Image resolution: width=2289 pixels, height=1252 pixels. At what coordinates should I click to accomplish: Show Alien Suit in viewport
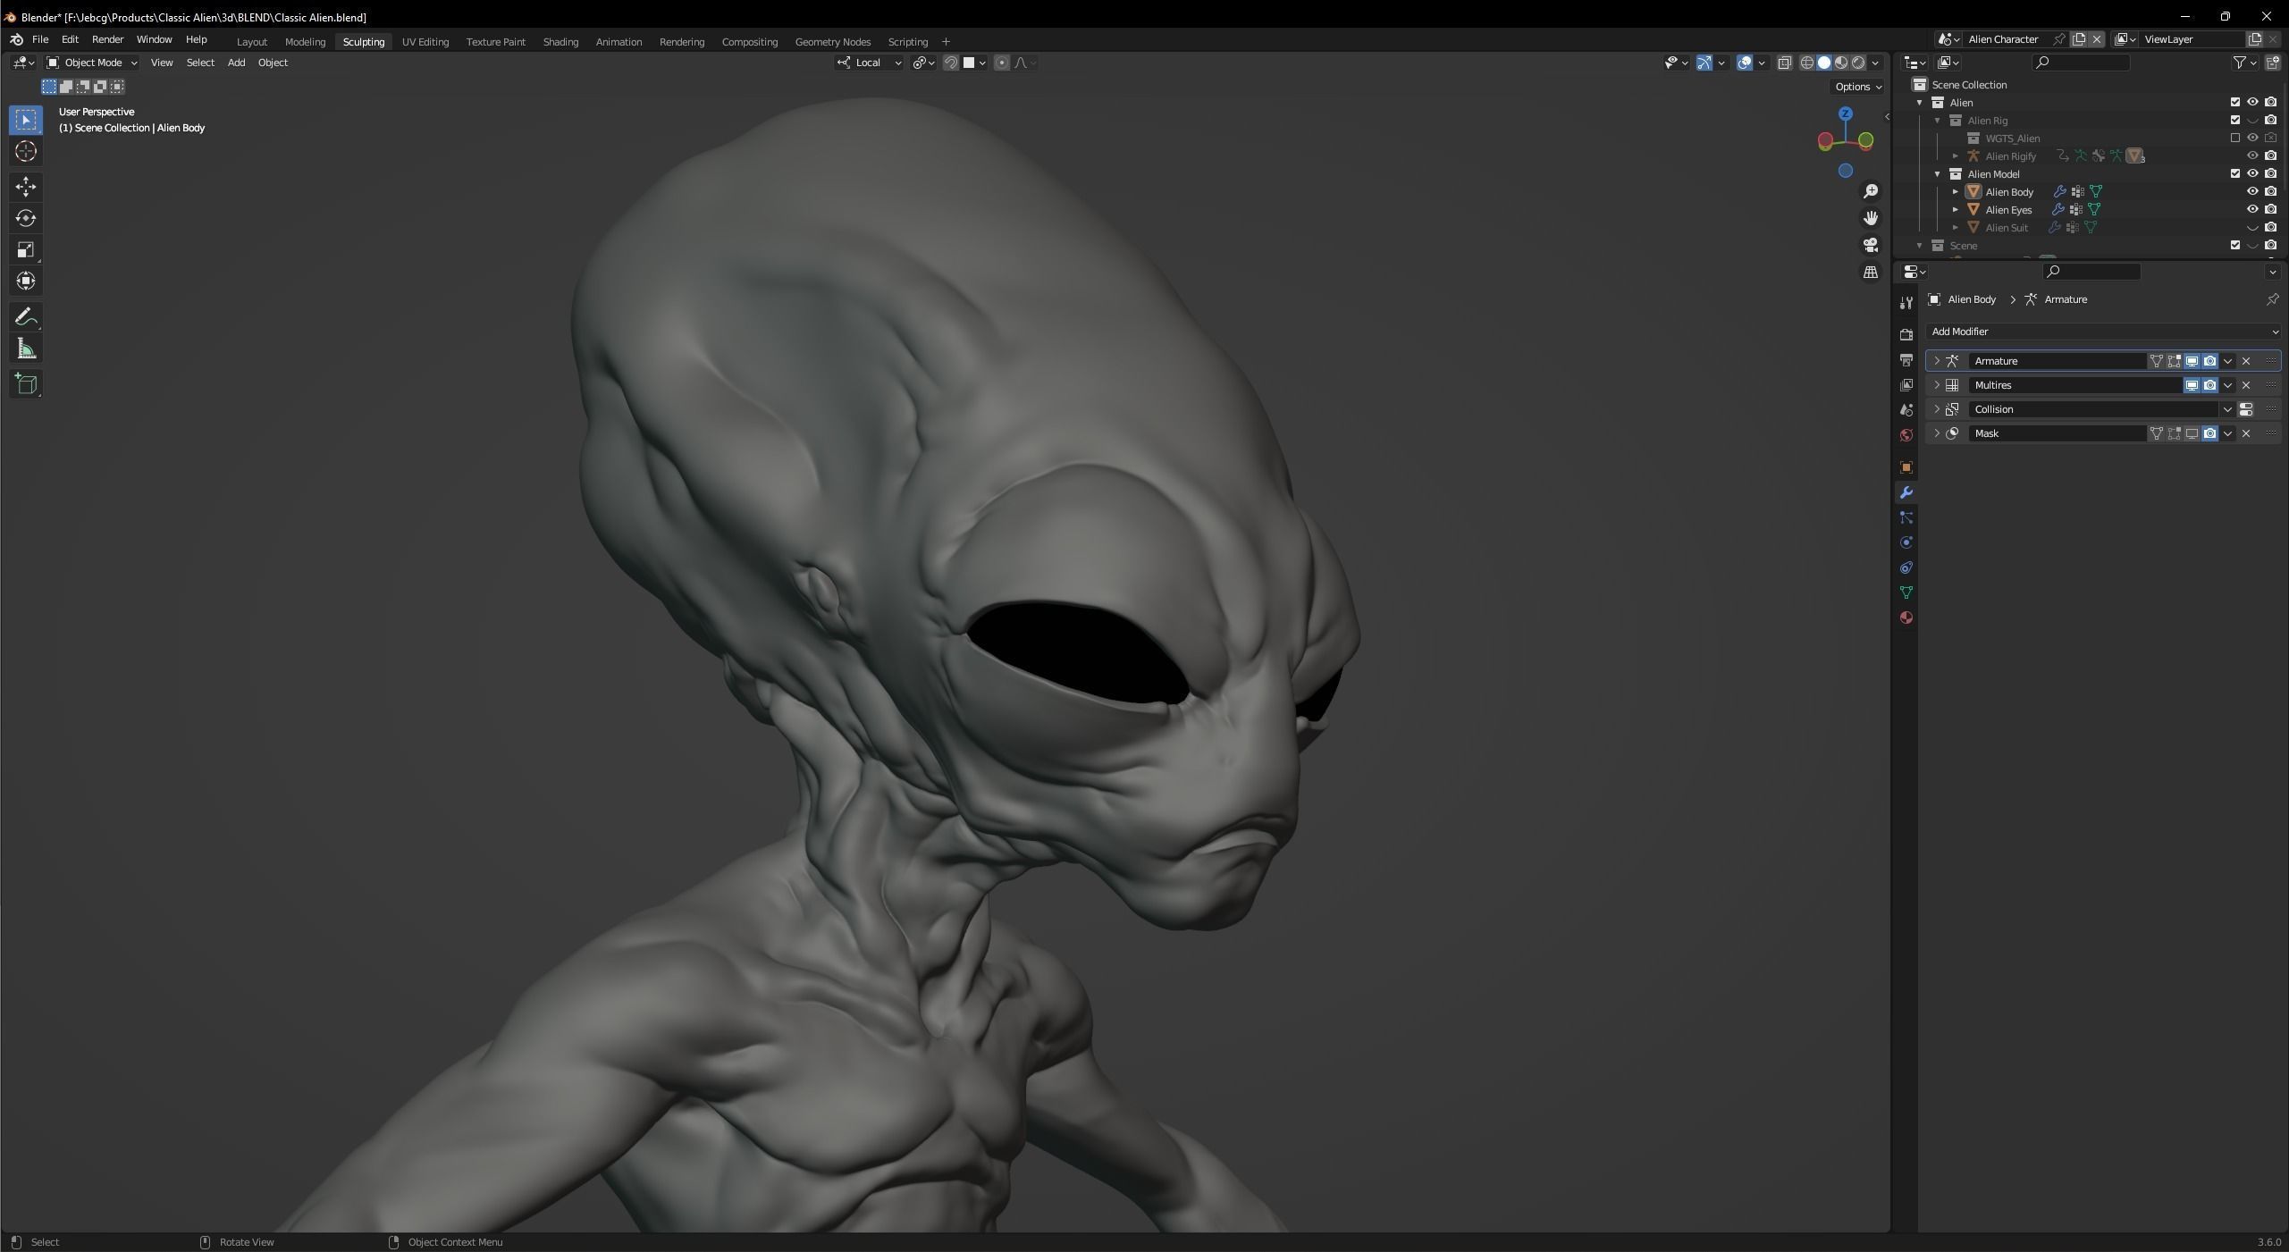point(2252,227)
